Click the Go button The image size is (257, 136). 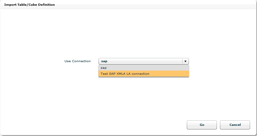click(202, 125)
